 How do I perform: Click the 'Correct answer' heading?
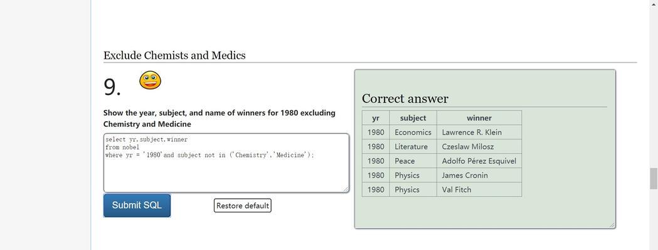(405, 99)
